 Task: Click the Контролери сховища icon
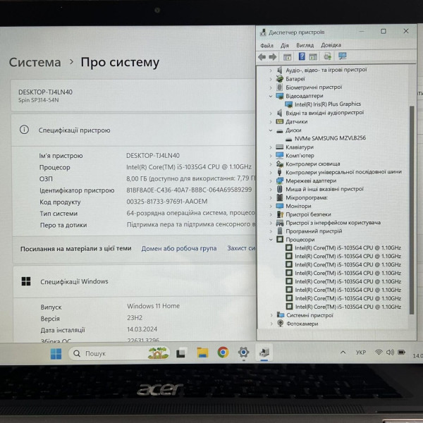pyautogui.click(x=280, y=164)
